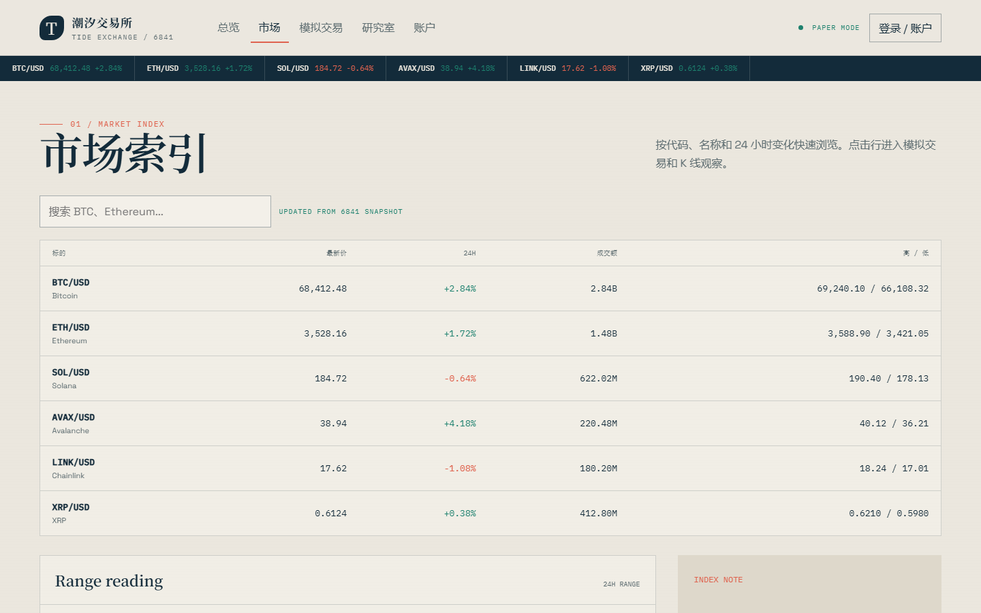981x613 pixels.
Task: Open the AVAX/USD Avalanche table row
Action: coord(490,424)
